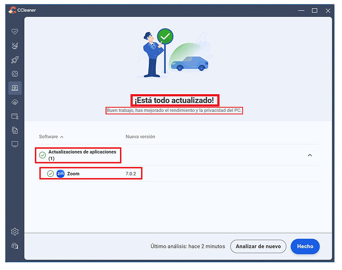Image resolution: width=342 pixels, height=270 pixels.
Task: Click the CCleaner logo in title bar
Action: point(12,10)
